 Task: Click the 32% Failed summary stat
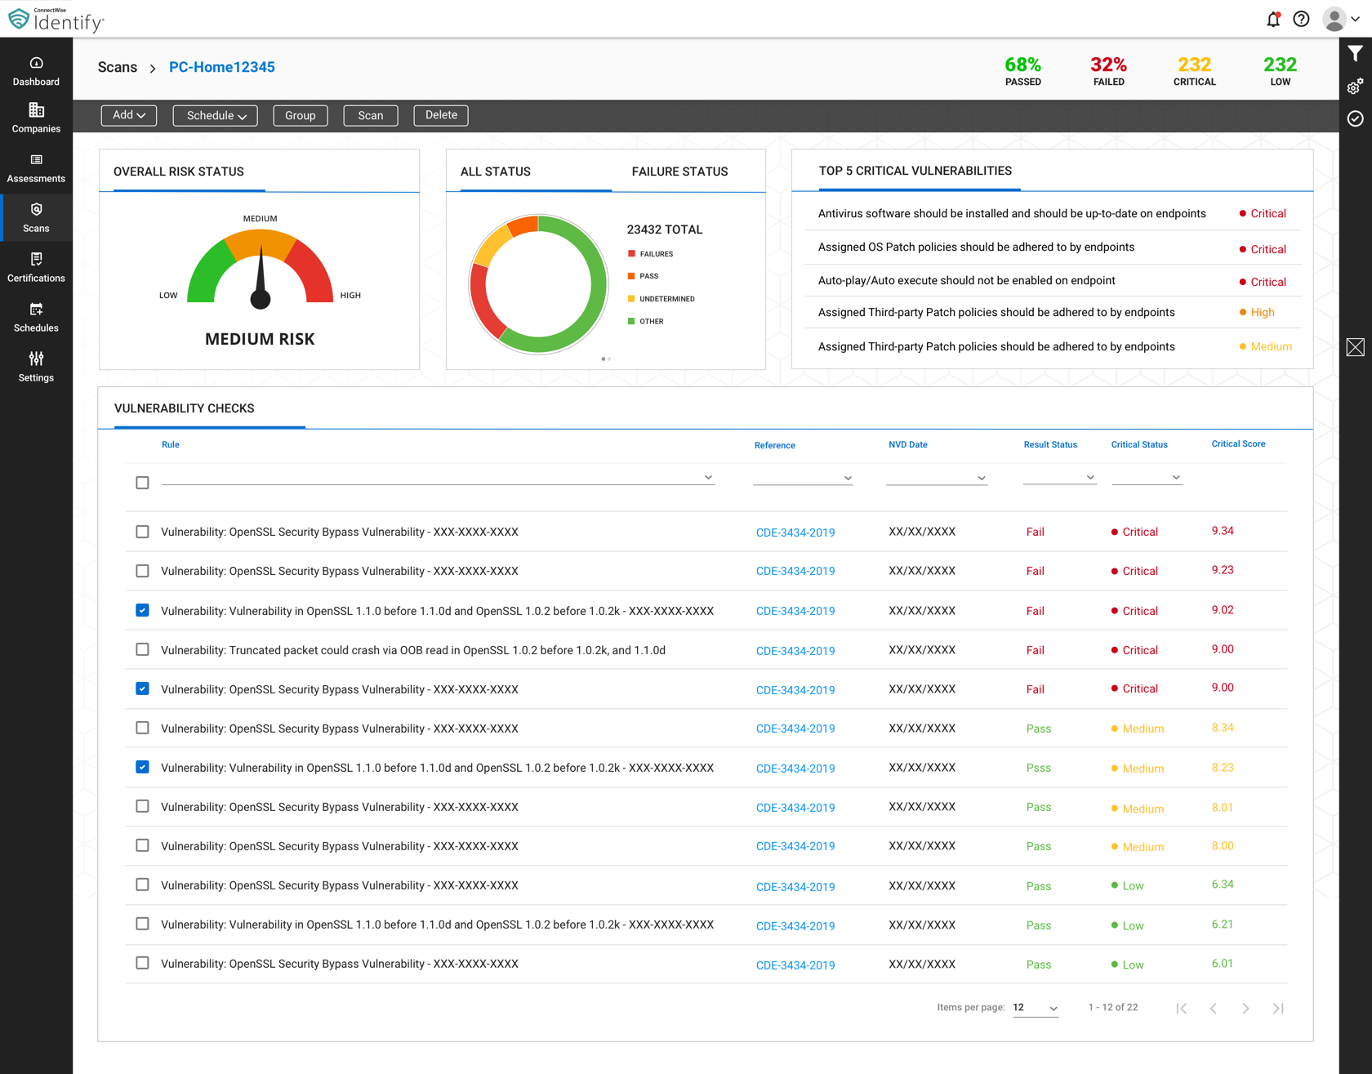pos(1108,70)
